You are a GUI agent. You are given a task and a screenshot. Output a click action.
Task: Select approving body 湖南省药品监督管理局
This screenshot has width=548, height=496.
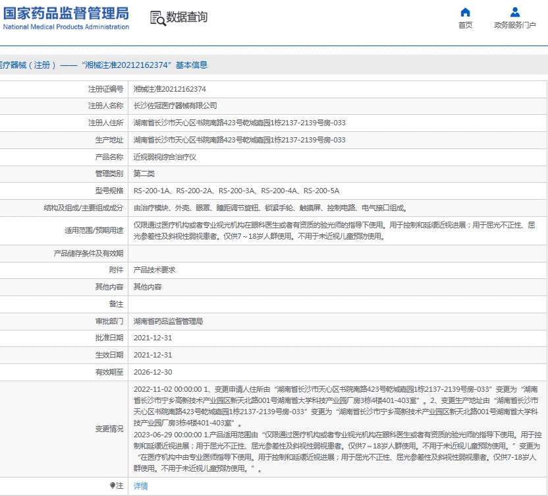(x=168, y=321)
